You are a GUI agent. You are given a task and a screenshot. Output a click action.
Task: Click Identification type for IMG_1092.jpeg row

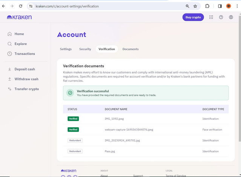pos(210,119)
